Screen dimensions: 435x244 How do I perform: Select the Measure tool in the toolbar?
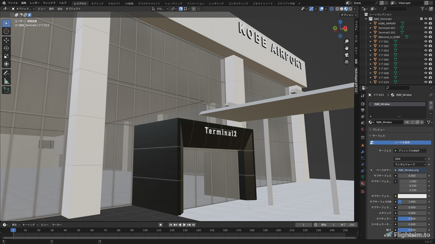tap(6, 81)
